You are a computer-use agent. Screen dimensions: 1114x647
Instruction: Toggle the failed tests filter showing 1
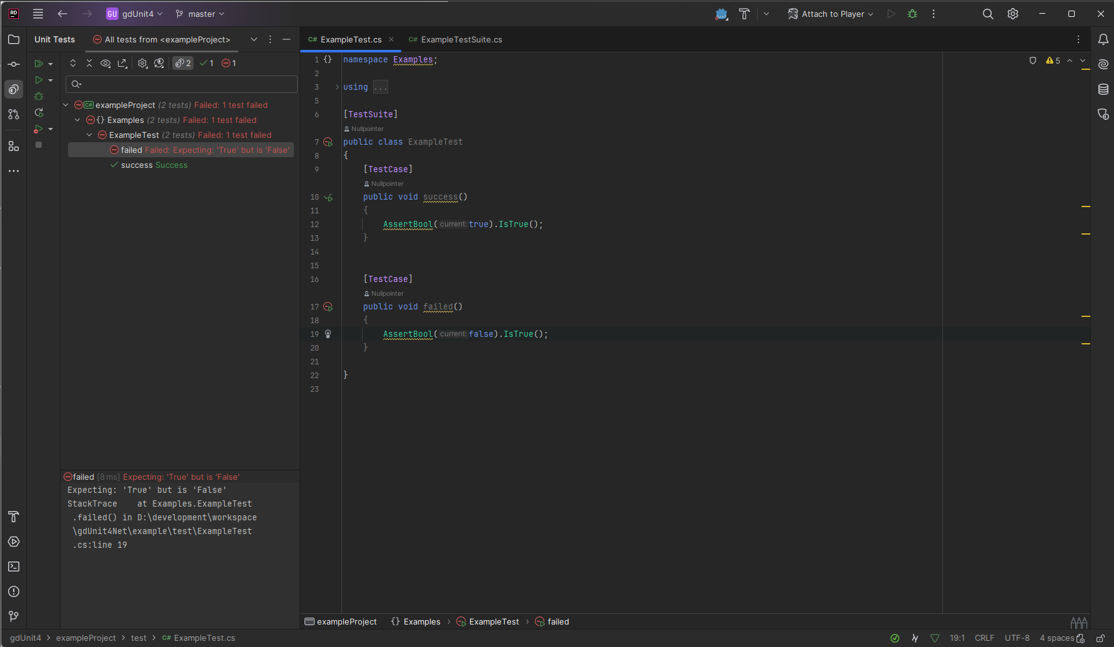coord(229,63)
